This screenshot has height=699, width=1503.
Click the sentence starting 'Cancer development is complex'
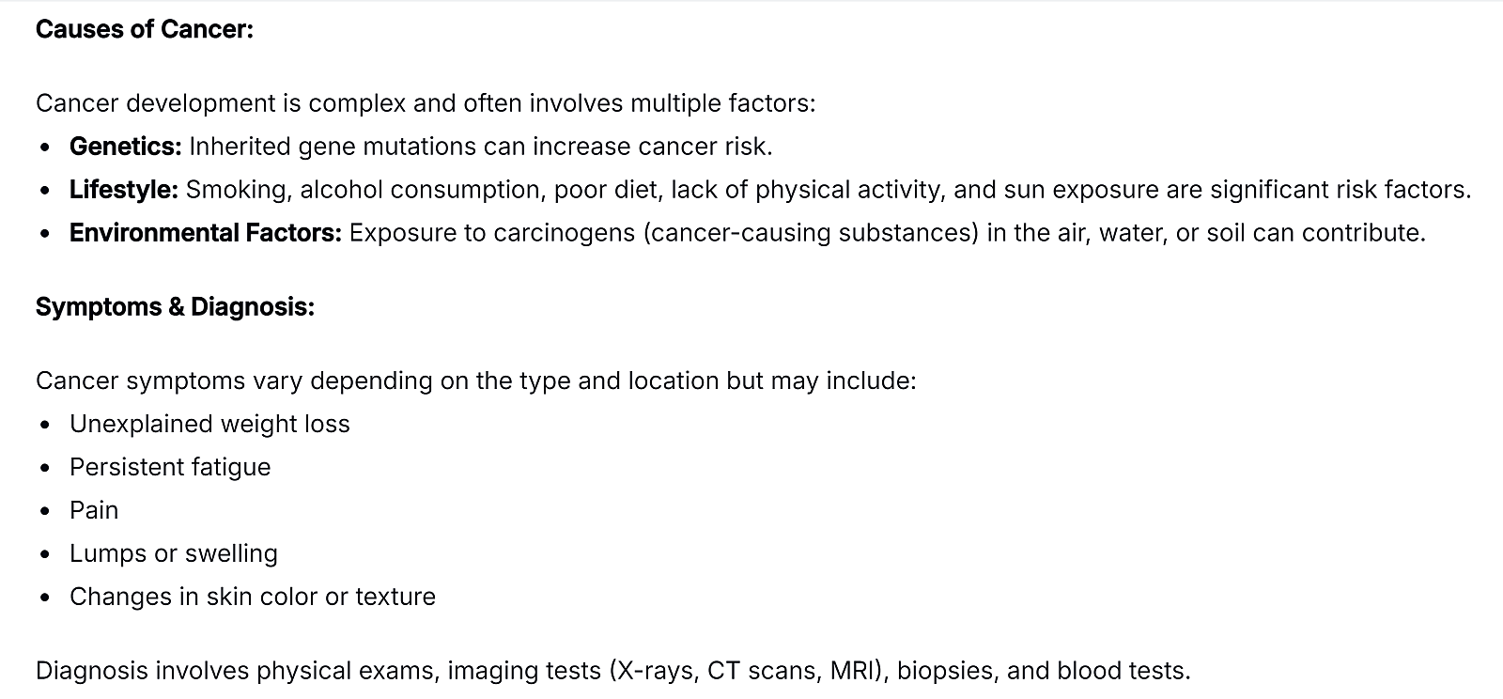tap(426, 103)
